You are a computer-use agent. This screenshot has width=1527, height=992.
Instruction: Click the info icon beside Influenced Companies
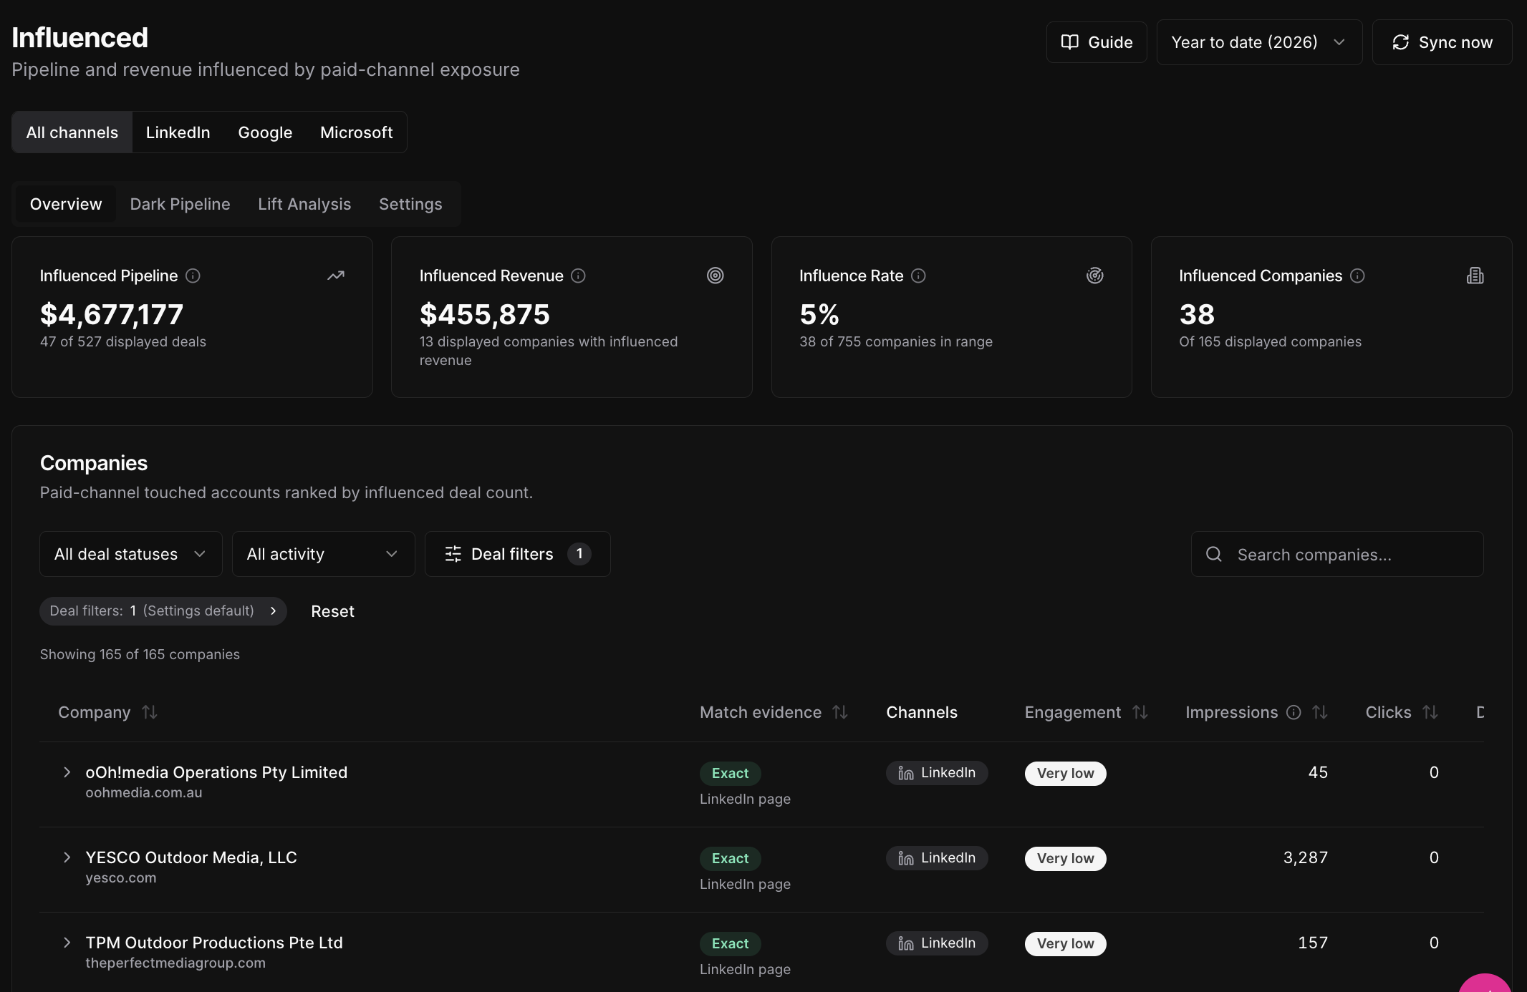[1357, 276]
